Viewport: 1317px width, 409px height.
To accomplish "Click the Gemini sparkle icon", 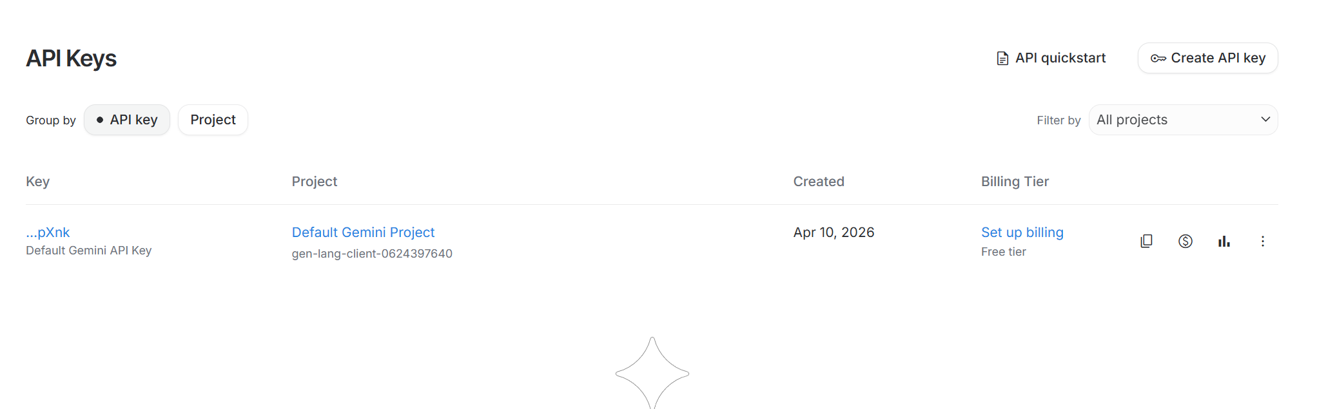I will click(x=652, y=373).
